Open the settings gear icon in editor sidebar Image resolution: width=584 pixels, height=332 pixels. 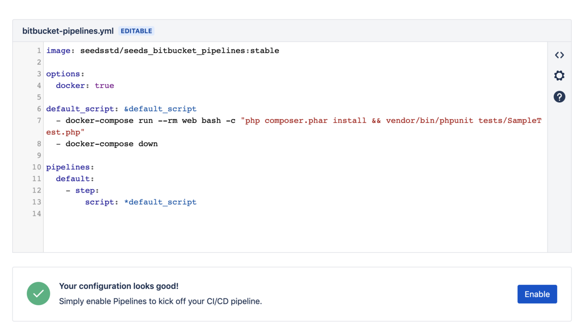pyautogui.click(x=559, y=75)
